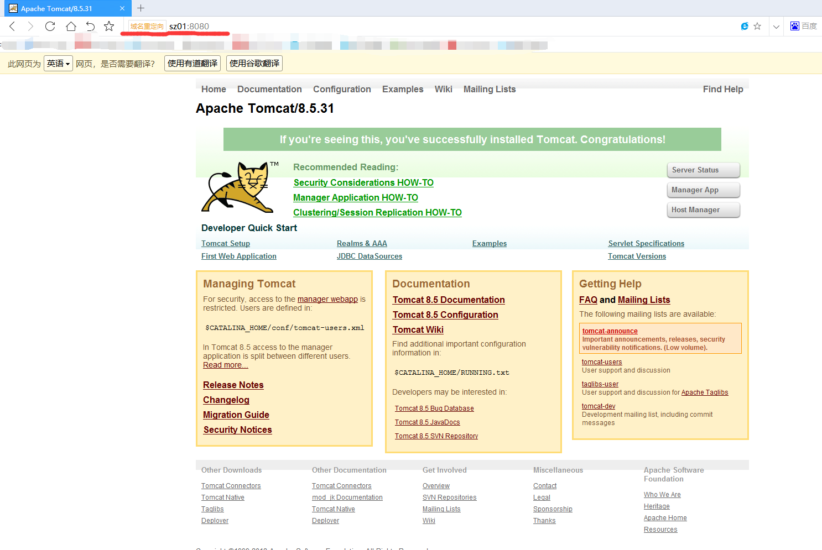Click the sz01:8080 address field
The width and height of the screenshot is (822, 550).
[189, 26]
